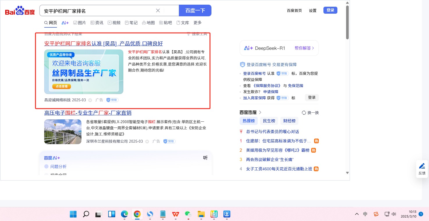Image resolution: width=429 pixels, height=221 pixels.
Task: Click the page vertical scrollbar thumb
Action: pos(347,22)
